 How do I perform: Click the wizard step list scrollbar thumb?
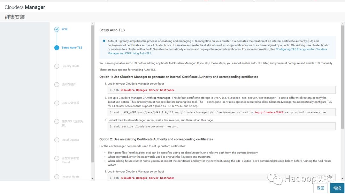pyautogui.click(x=92, y=94)
